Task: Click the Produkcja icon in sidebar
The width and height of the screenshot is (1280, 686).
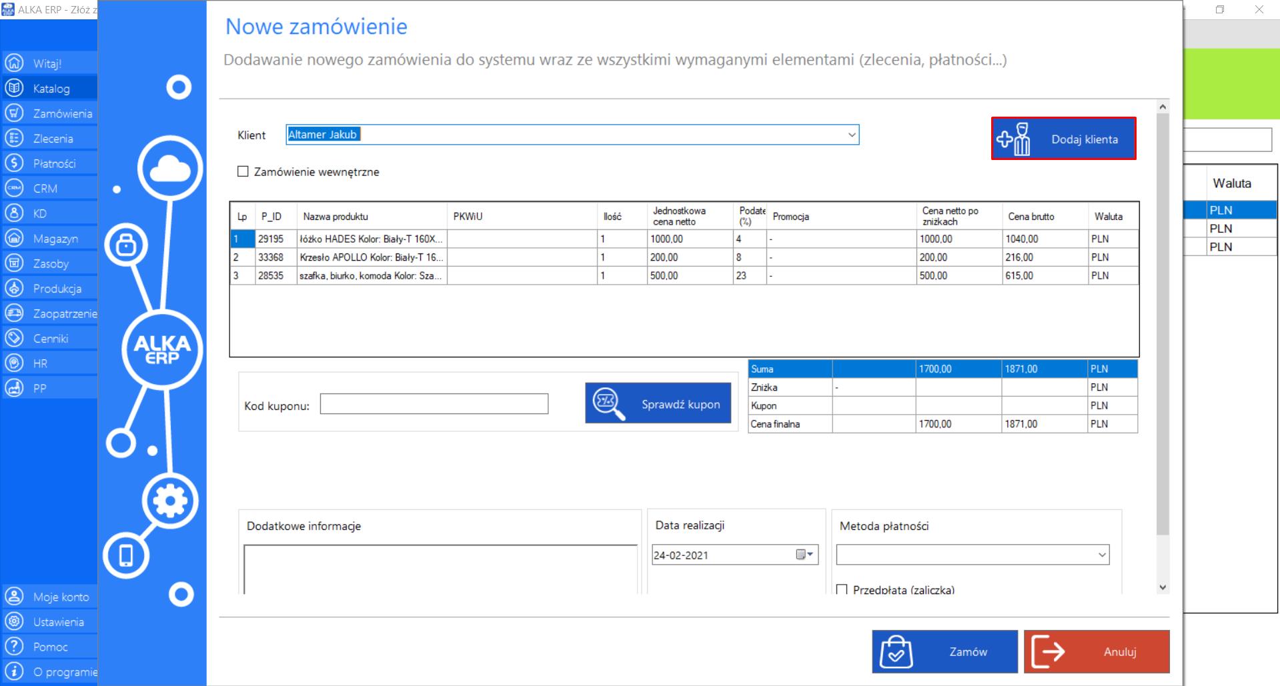Action: (14, 288)
